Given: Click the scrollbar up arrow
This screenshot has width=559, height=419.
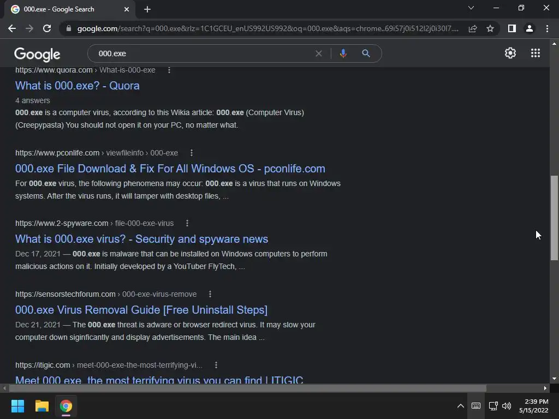Looking at the screenshot, I should [554, 44].
